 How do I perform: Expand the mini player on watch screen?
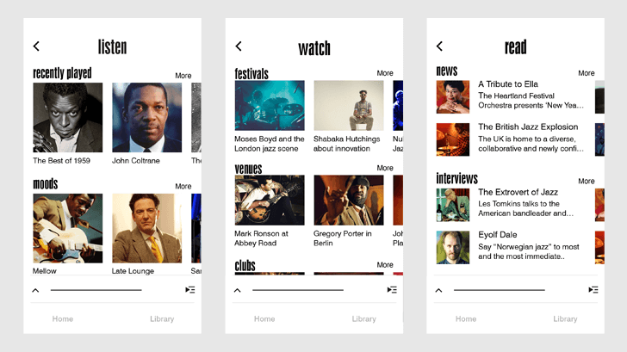238,290
